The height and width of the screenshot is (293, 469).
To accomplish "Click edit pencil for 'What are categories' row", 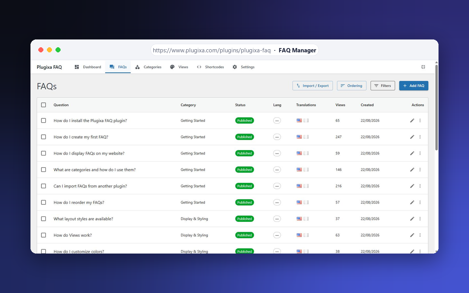I will coord(412,170).
